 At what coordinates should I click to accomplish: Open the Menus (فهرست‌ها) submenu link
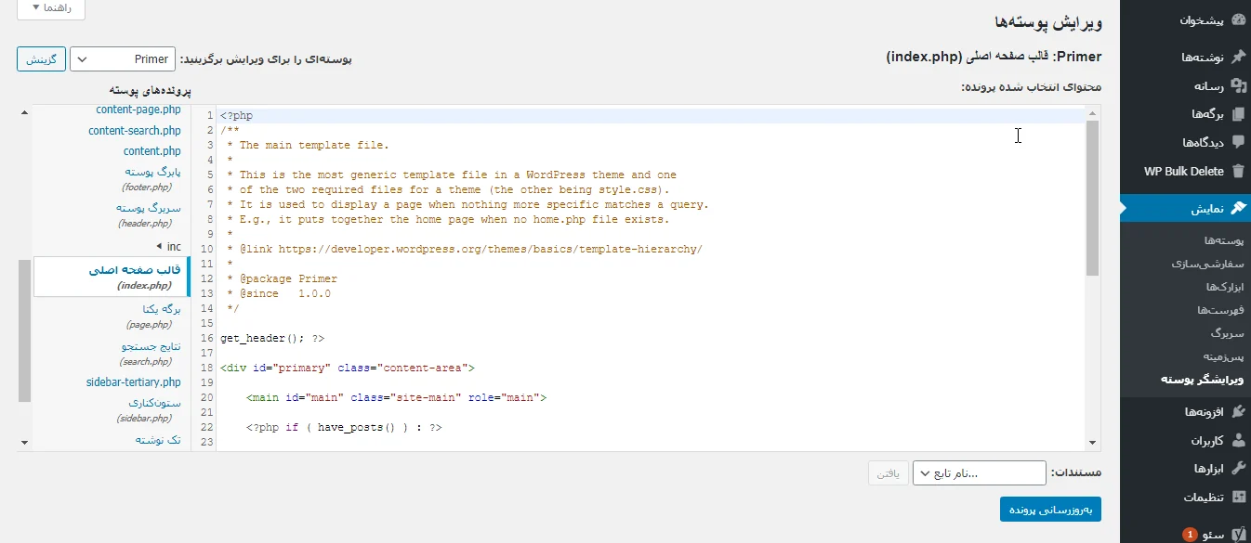pos(1221,310)
